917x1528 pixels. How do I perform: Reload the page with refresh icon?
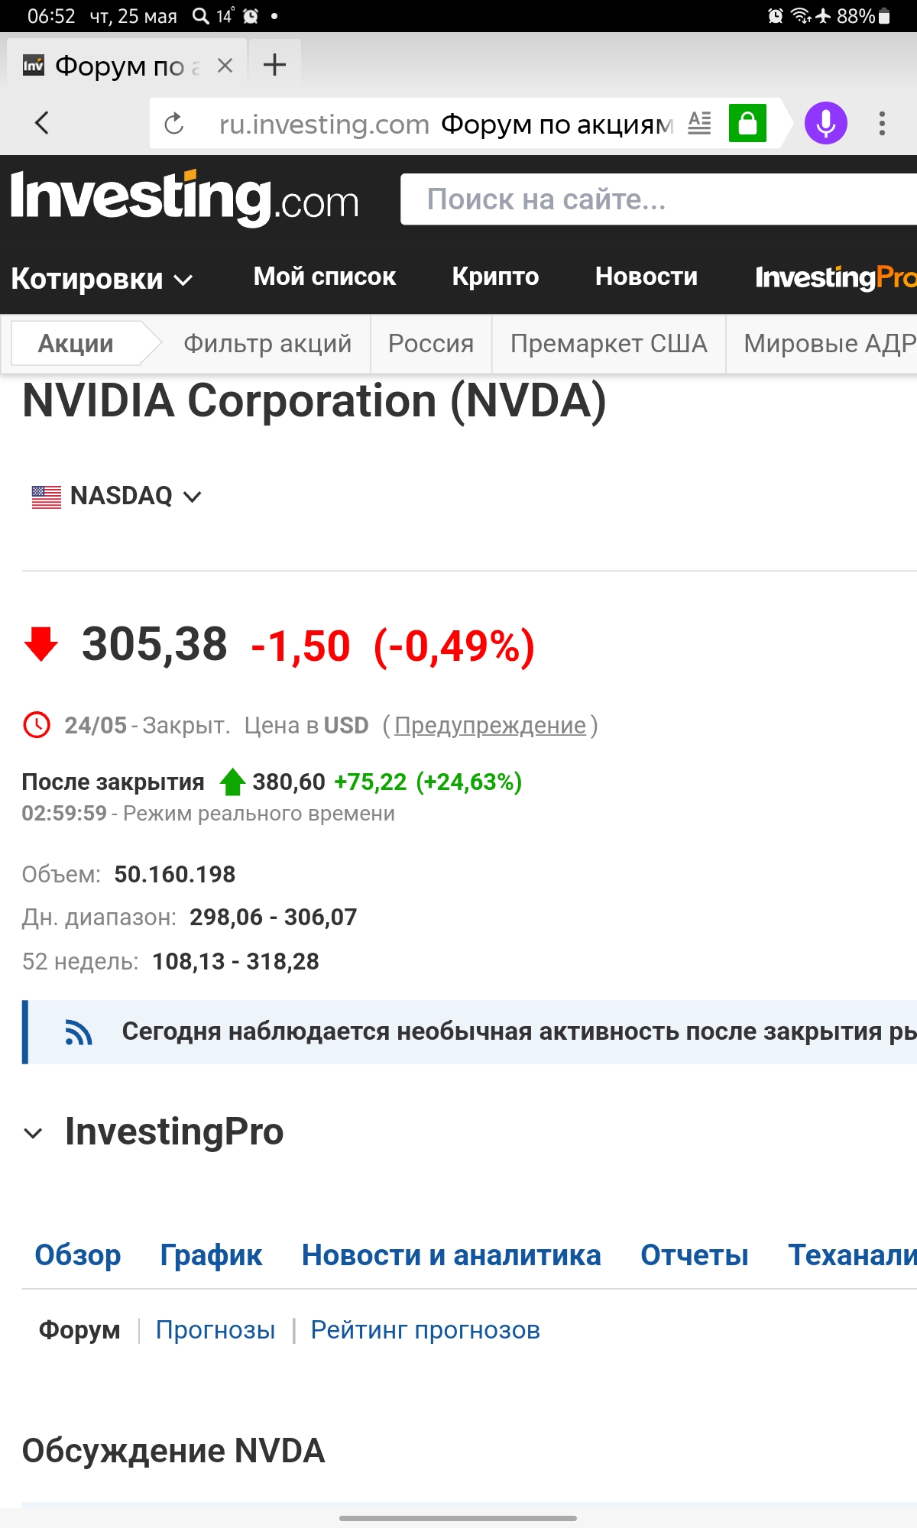point(174,123)
